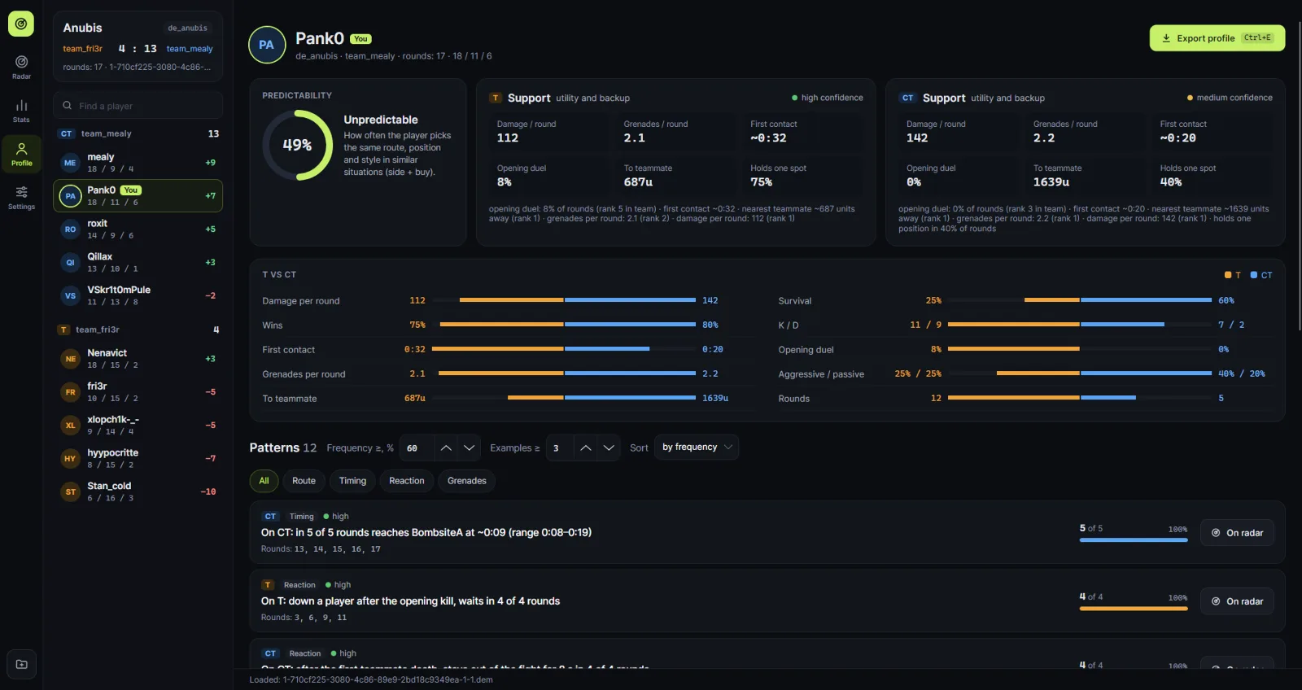
Task: Select player hyypocritte
Action: 138,459
